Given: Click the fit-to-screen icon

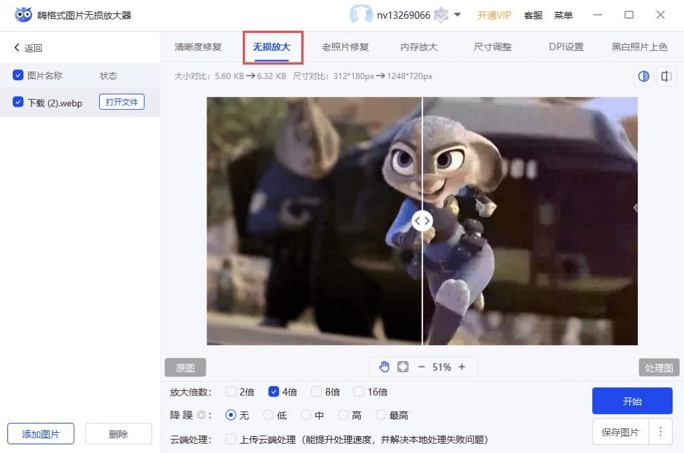Looking at the screenshot, I should tap(403, 367).
